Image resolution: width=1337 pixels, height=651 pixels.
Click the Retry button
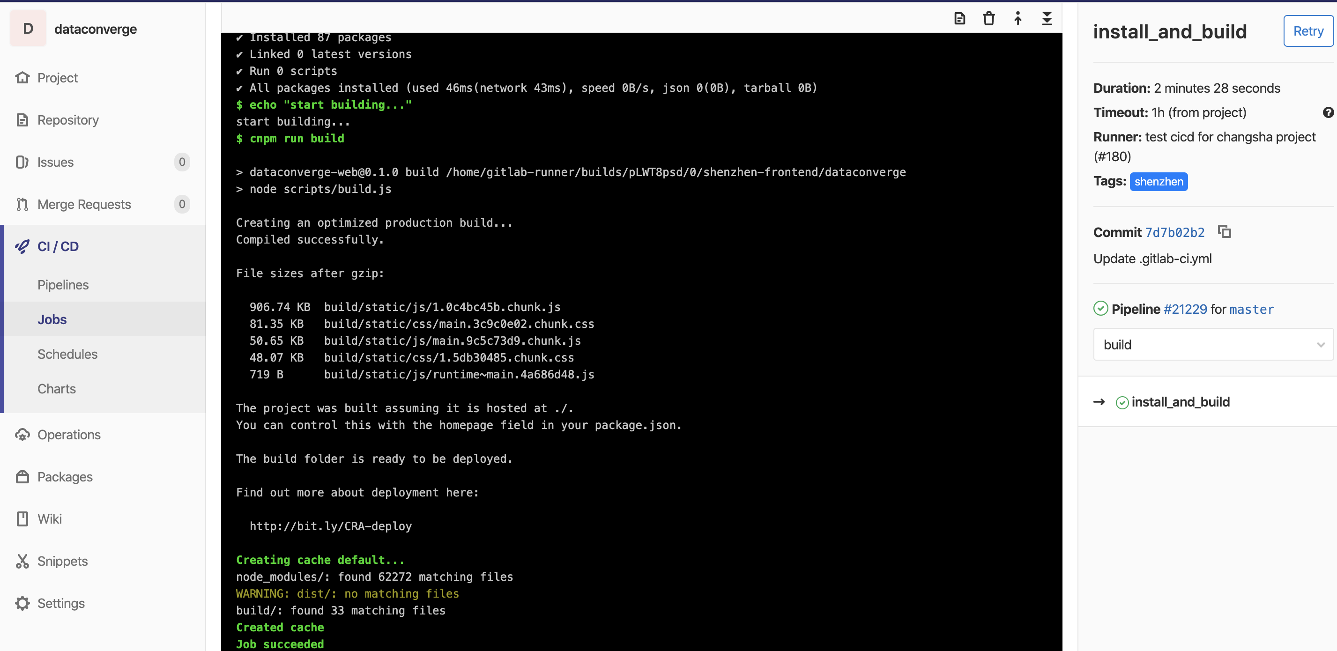1308,31
